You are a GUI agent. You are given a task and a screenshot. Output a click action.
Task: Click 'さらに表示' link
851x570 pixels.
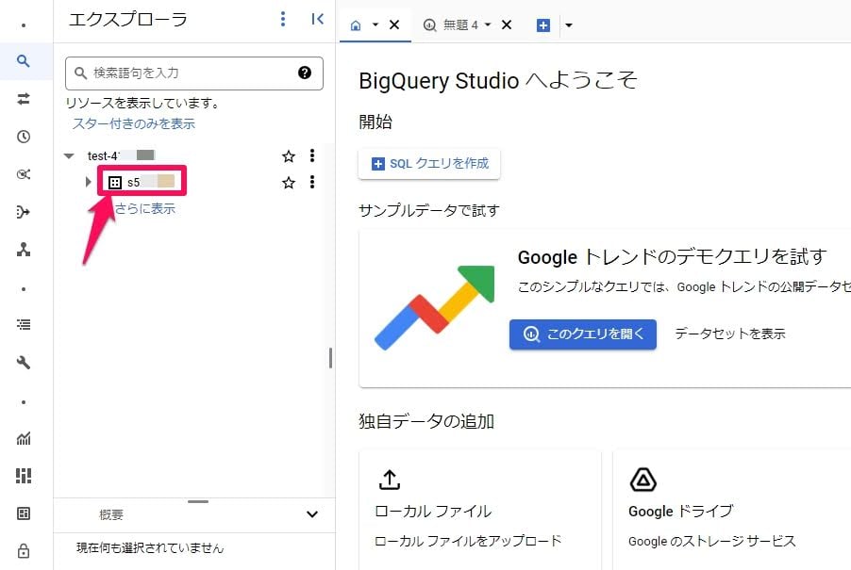coord(145,208)
